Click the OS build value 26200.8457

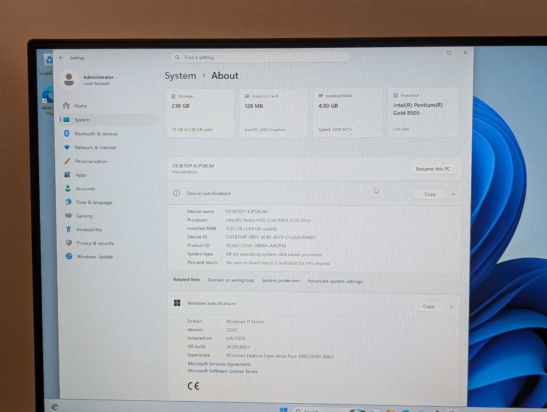[x=238, y=347]
